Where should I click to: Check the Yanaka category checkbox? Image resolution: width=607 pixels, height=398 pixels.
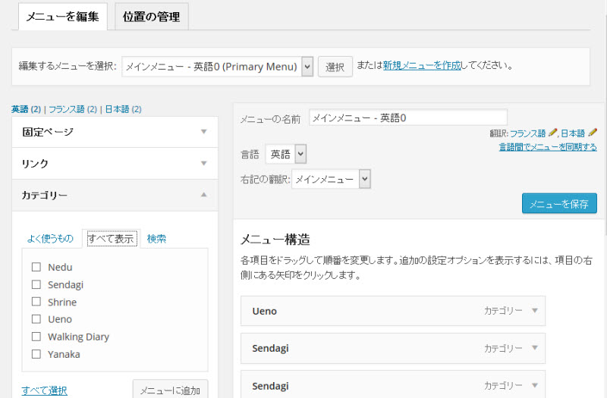[x=36, y=354]
